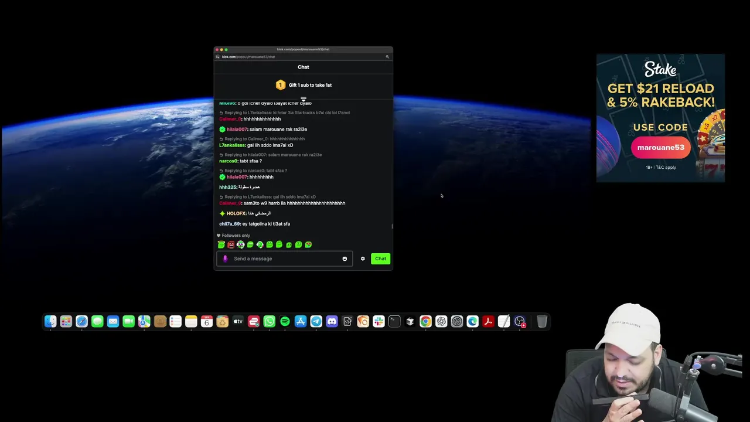This screenshot has width=750, height=422.
Task: Open Calendar from the dock
Action: tap(206, 321)
